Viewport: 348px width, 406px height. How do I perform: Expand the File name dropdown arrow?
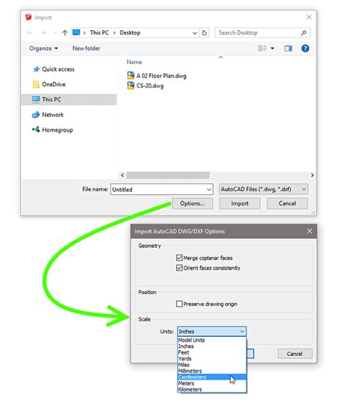coord(209,190)
